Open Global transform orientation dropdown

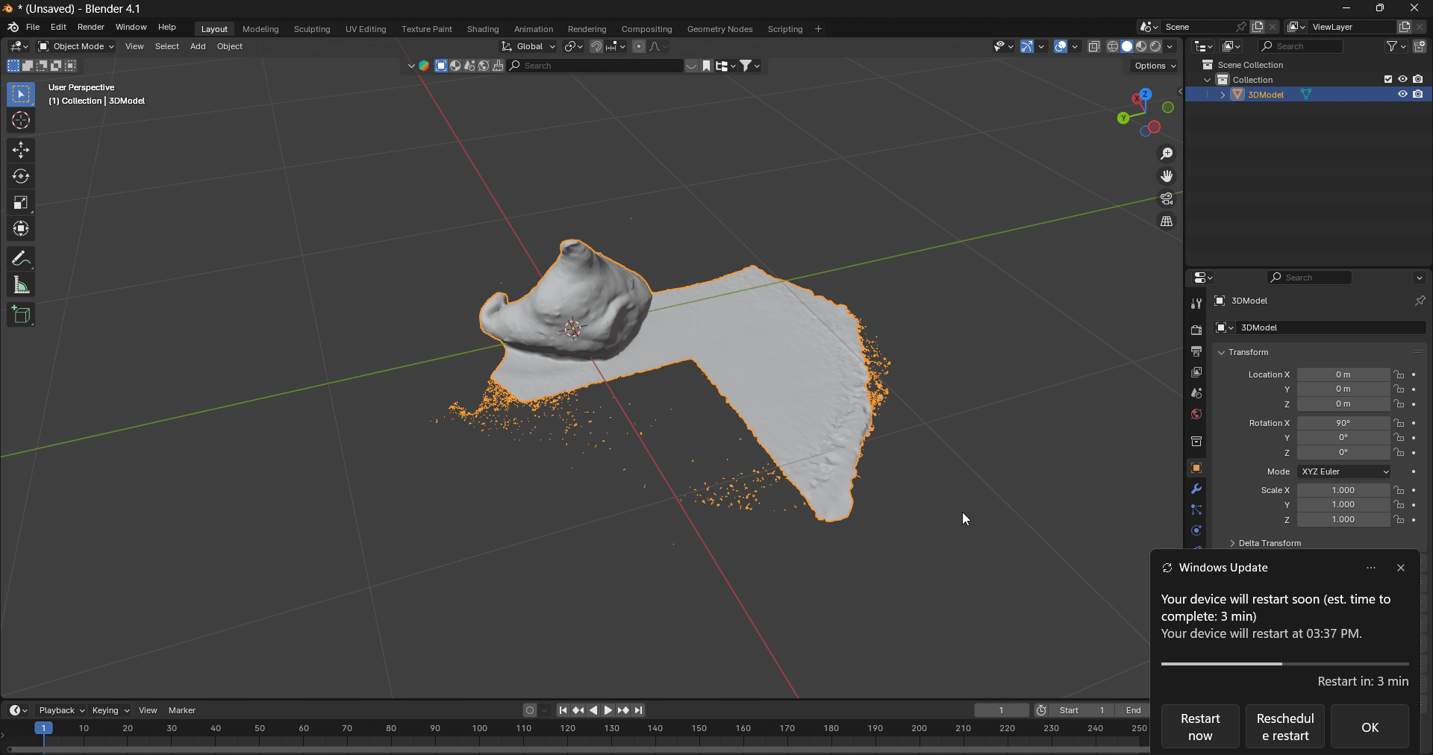point(529,46)
